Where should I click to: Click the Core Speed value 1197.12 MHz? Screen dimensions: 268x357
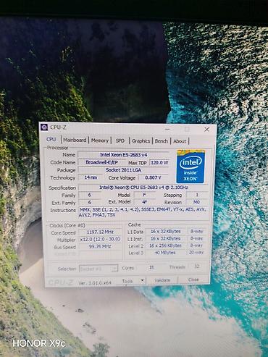(100, 232)
